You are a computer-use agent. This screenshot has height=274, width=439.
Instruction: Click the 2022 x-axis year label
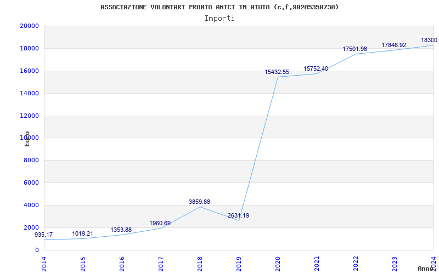click(356, 264)
